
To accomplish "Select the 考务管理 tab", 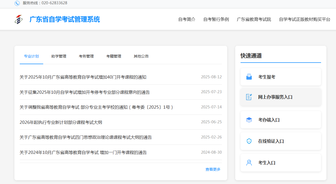I will [86, 56].
